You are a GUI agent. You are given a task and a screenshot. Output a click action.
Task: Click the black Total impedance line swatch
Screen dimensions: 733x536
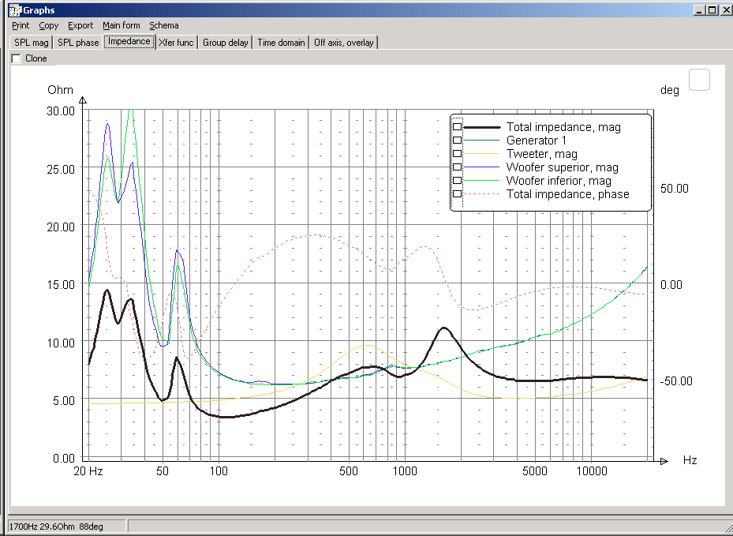pos(482,127)
